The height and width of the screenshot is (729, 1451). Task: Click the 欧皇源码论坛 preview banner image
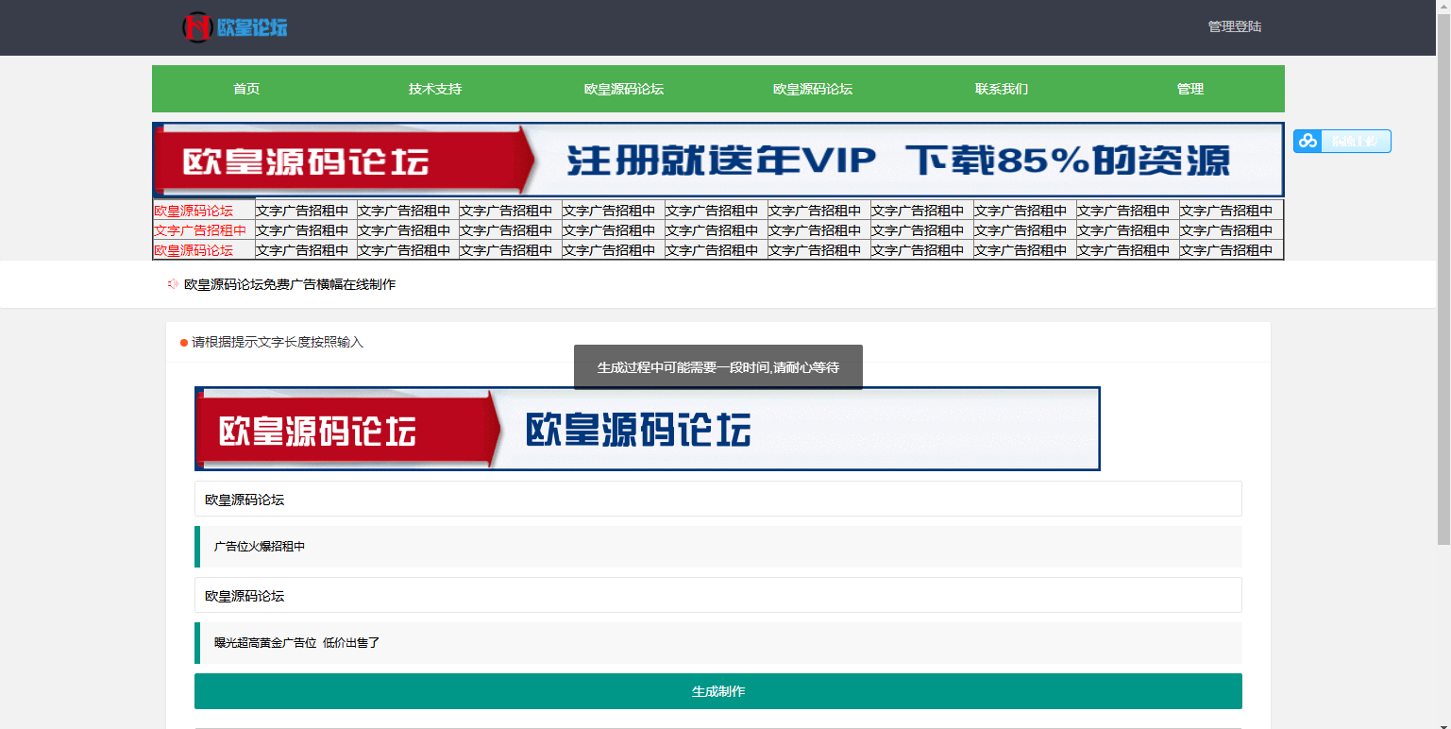[647, 428]
